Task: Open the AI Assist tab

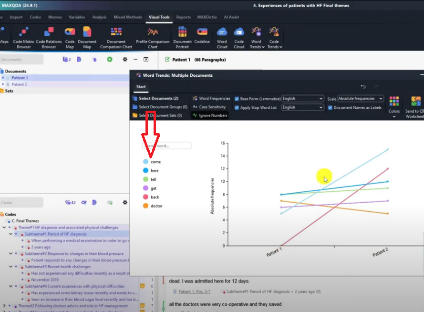Action: pyautogui.click(x=231, y=17)
